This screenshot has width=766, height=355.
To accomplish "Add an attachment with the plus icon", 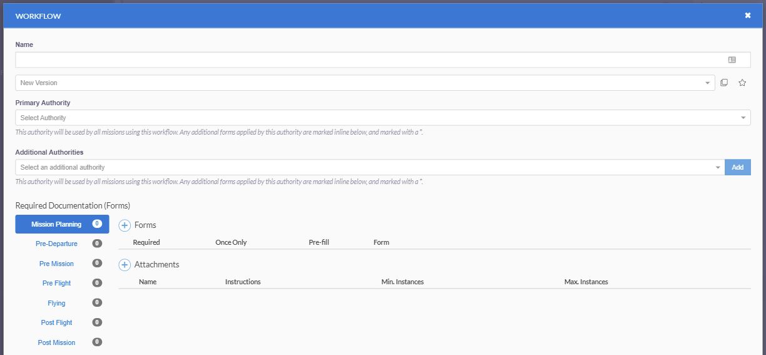I will 124,265.
